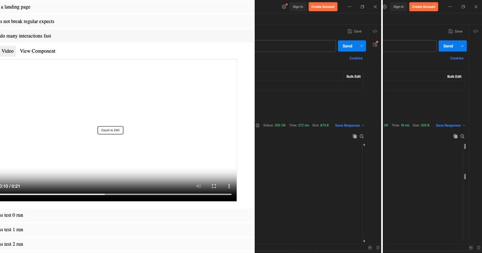Open the code snippet panel icon
482x253 pixels.
pos(375,31)
